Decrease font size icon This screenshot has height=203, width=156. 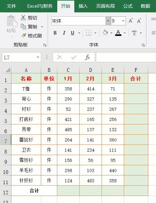139,21
